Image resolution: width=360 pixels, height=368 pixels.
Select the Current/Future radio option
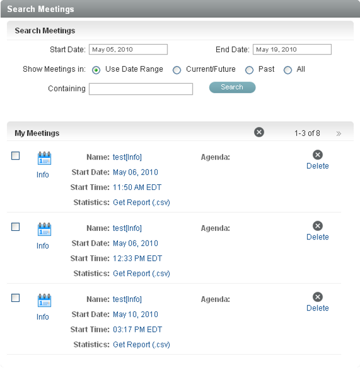pos(177,70)
